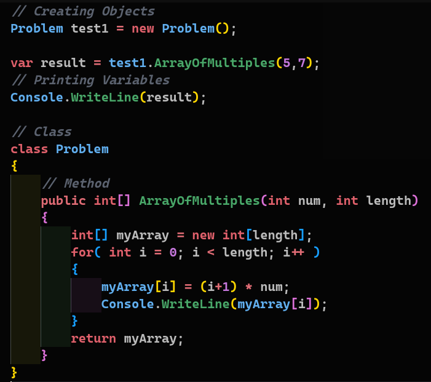Click the pink closing brace of the method
The height and width of the screenshot is (382, 431).
tap(44, 356)
